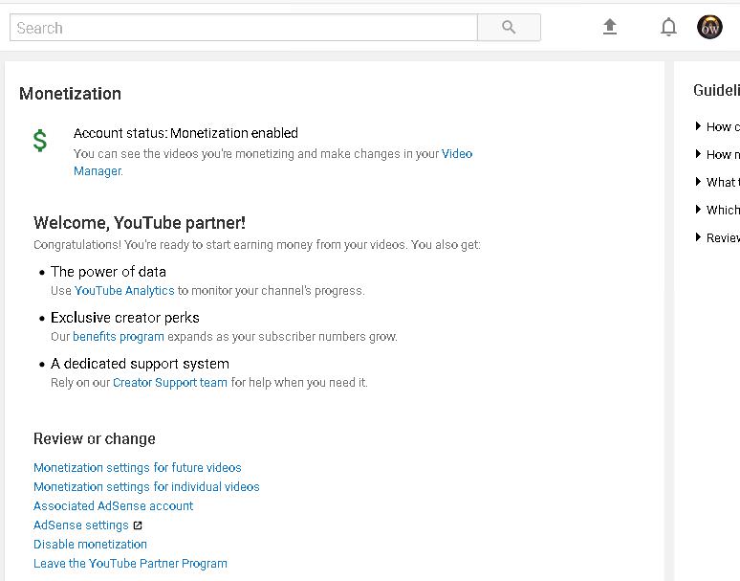Image resolution: width=740 pixels, height=581 pixels.
Task: Open the AdSense settings link
Action: point(80,525)
